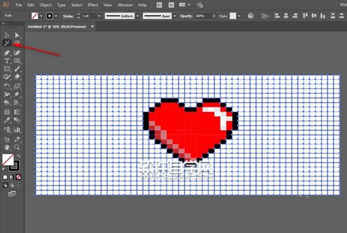Select the Curvature tool

[17, 53]
